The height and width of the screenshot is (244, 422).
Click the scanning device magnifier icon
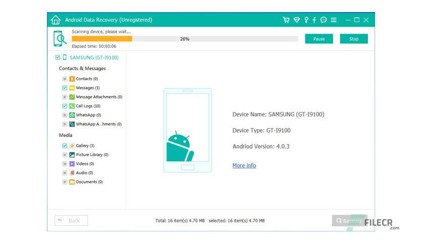click(60, 38)
